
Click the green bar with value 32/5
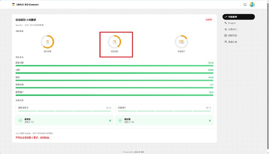[x=114, y=95]
